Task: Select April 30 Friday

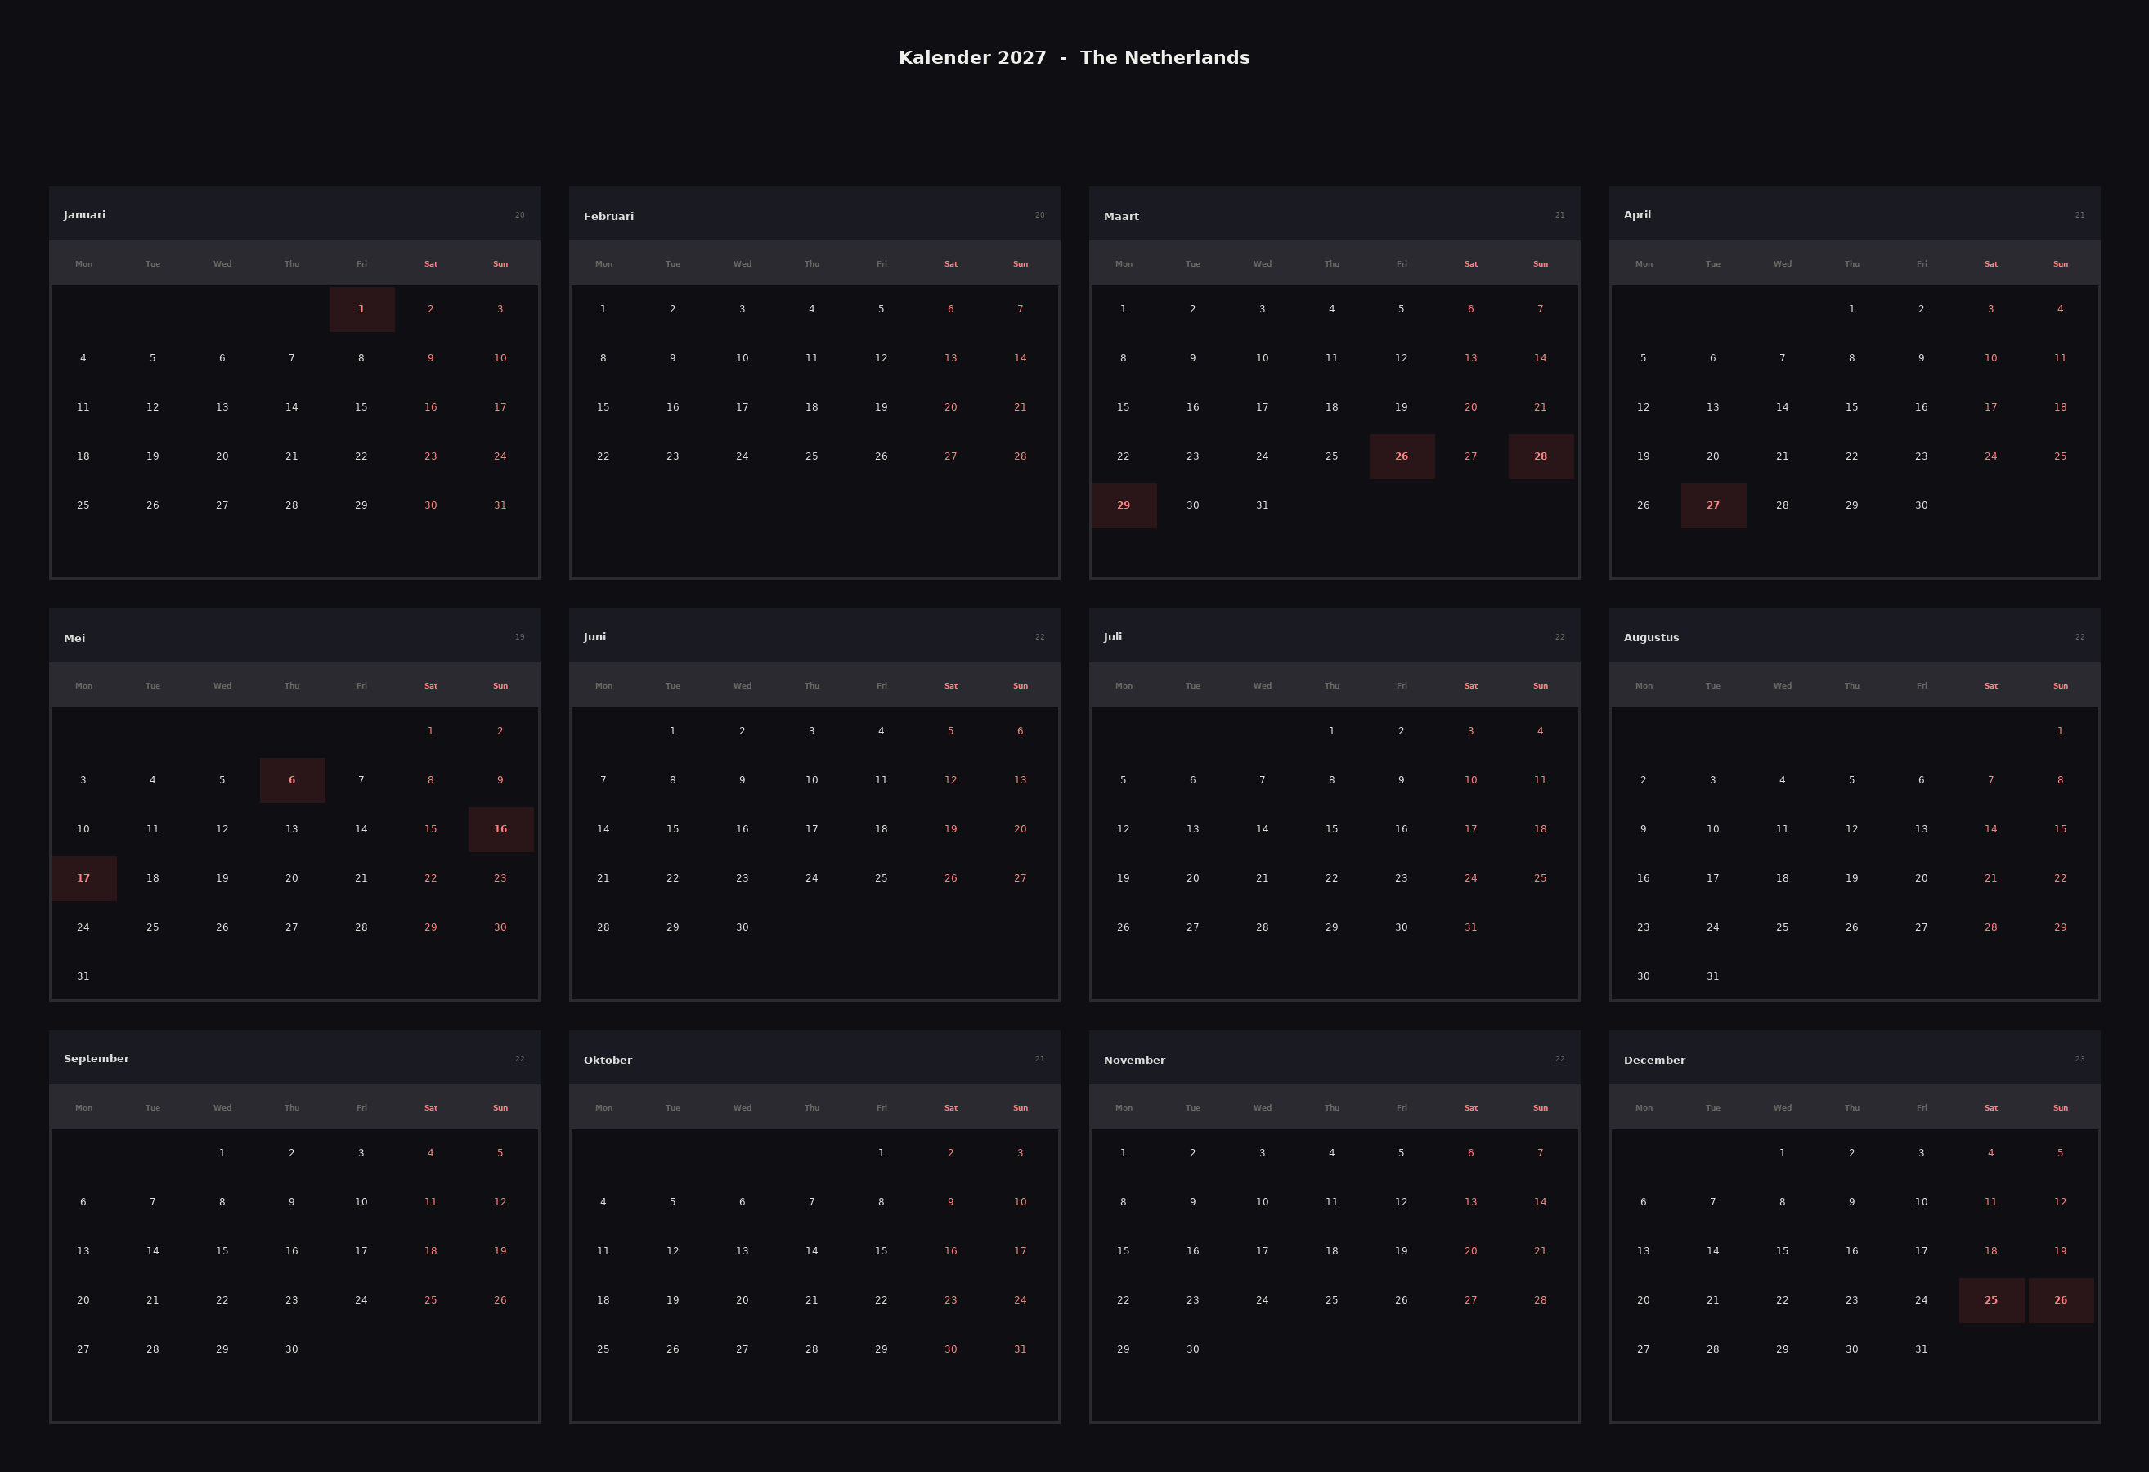Action: point(1922,505)
